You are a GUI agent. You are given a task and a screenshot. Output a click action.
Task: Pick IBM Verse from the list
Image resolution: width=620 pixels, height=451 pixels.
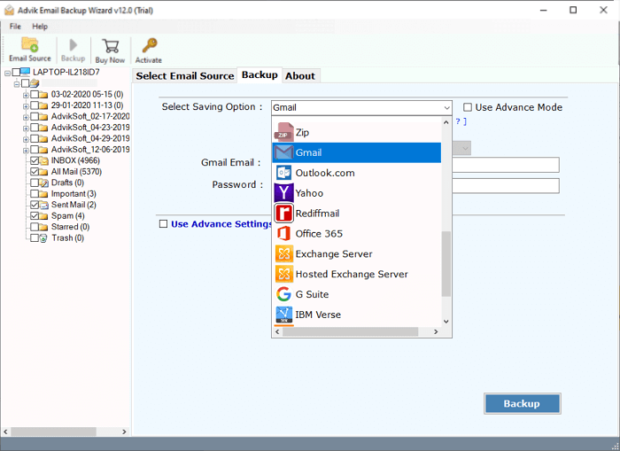pyautogui.click(x=356, y=315)
